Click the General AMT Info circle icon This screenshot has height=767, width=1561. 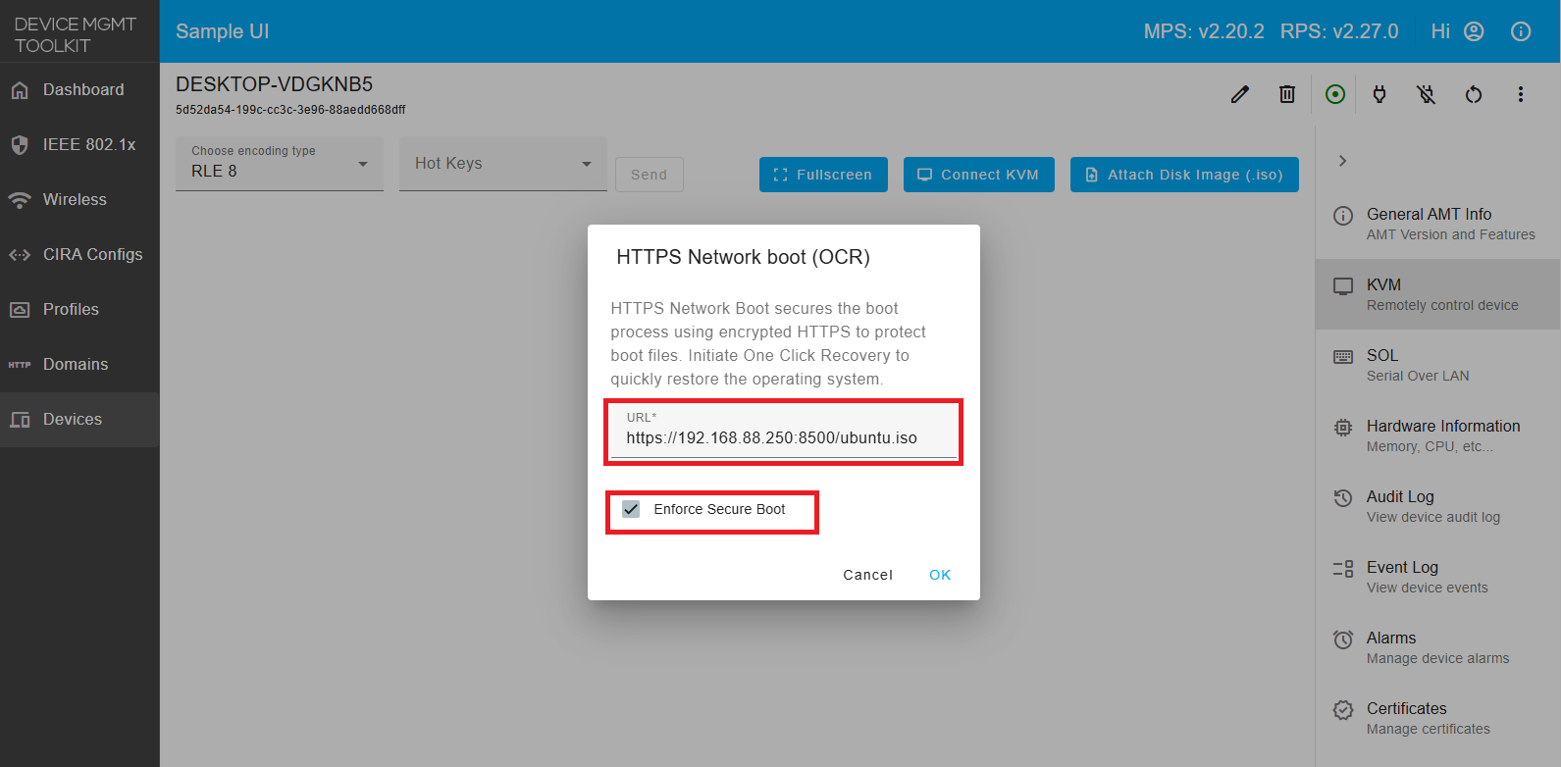click(1343, 216)
